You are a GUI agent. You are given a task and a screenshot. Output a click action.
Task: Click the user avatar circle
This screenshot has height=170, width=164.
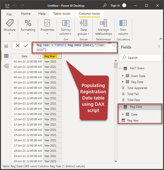pos(124,5)
